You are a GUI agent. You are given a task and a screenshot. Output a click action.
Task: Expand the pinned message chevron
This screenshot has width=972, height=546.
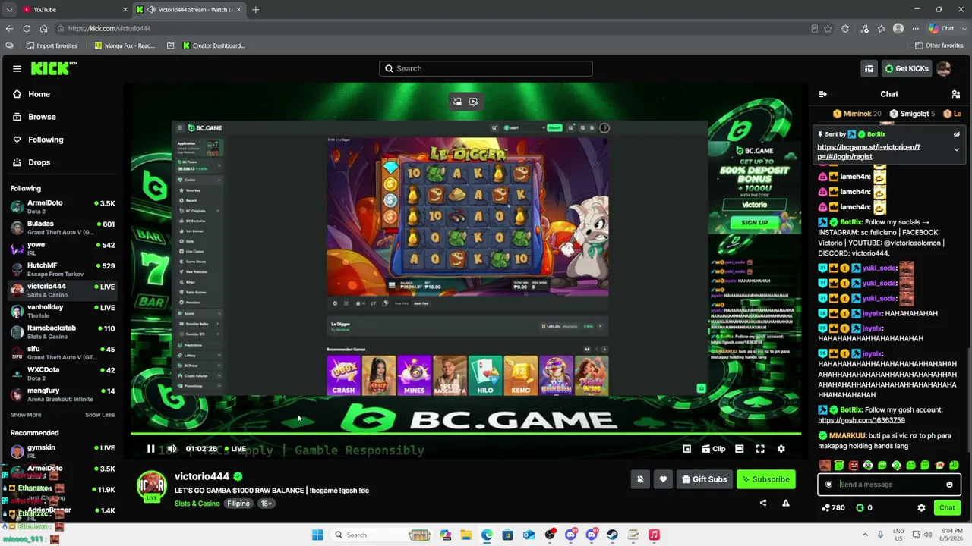956,150
